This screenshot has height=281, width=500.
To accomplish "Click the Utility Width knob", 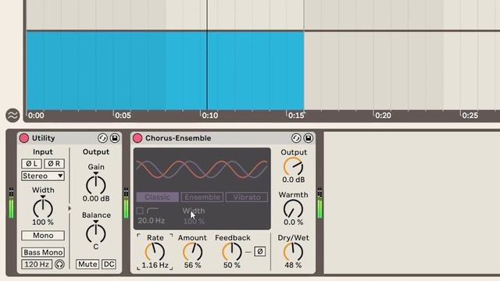I will (43, 208).
